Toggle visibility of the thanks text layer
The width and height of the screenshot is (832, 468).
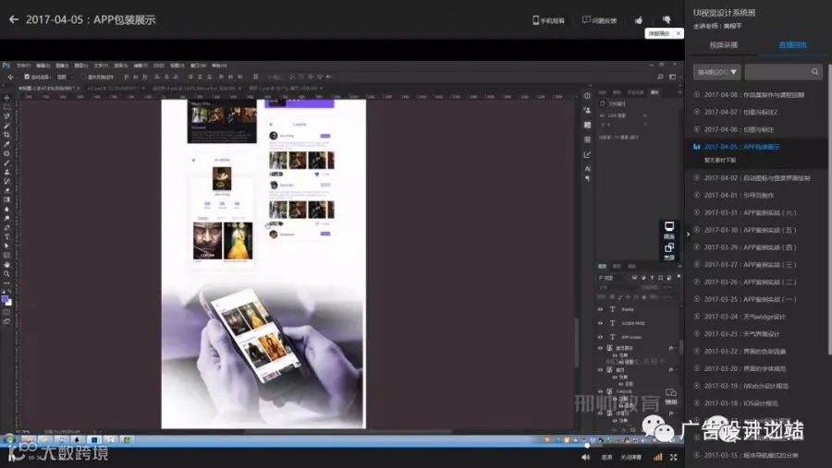point(600,309)
